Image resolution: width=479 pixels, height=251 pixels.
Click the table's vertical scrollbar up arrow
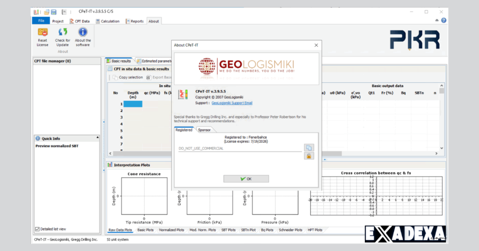coord(442,86)
